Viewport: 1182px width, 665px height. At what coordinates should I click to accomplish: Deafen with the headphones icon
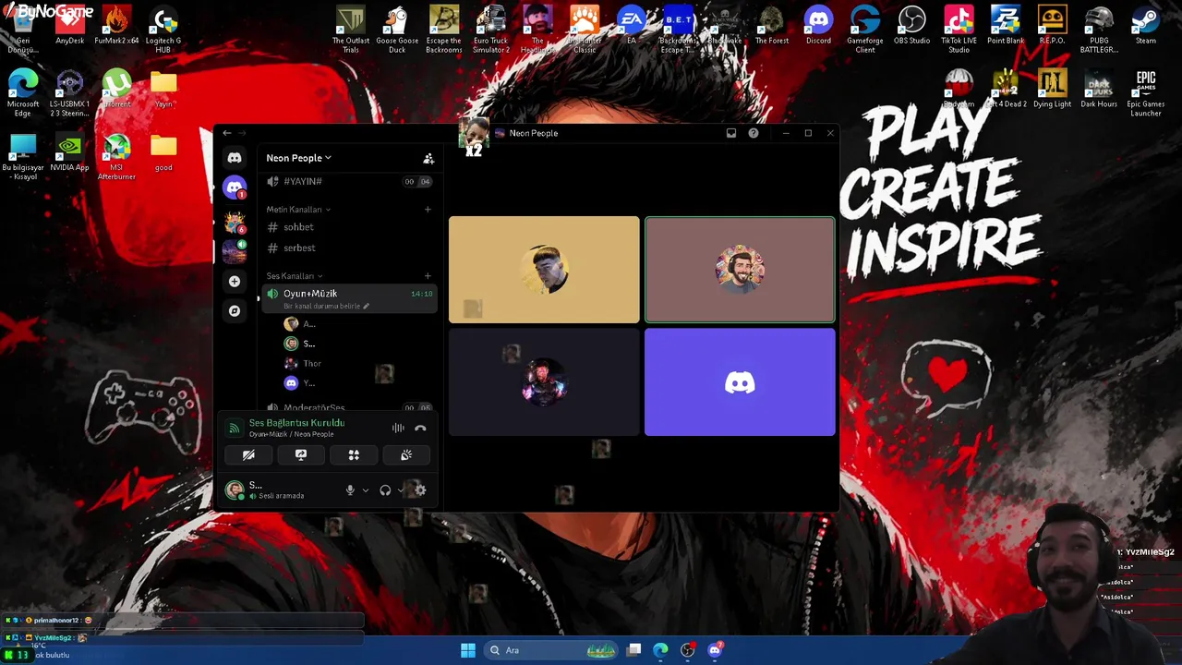pos(385,490)
